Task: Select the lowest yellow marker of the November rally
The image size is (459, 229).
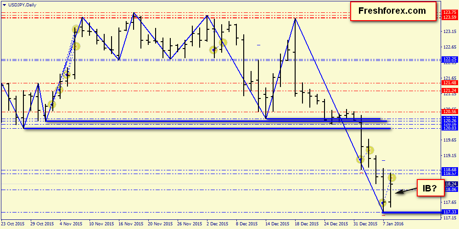Action: click(52, 104)
